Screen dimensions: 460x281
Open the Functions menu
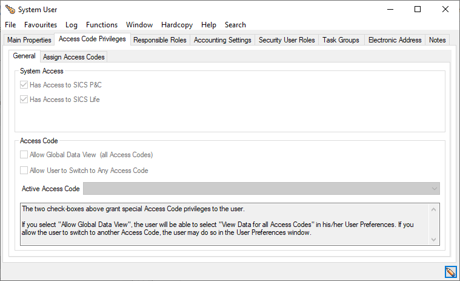(102, 25)
